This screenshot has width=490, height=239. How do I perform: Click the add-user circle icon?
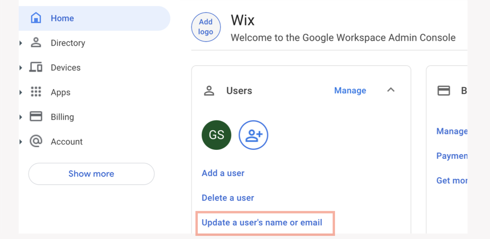[x=253, y=135]
